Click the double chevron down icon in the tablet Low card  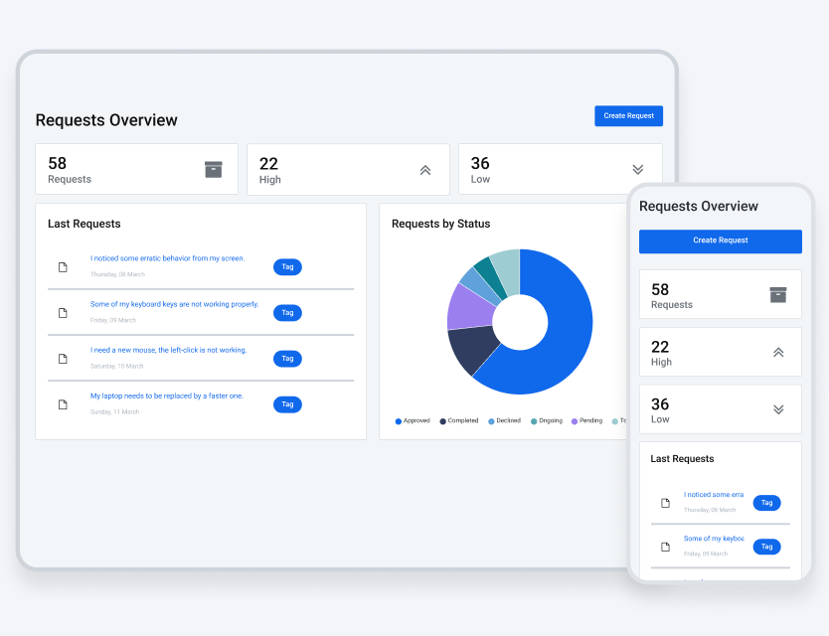tap(637, 170)
